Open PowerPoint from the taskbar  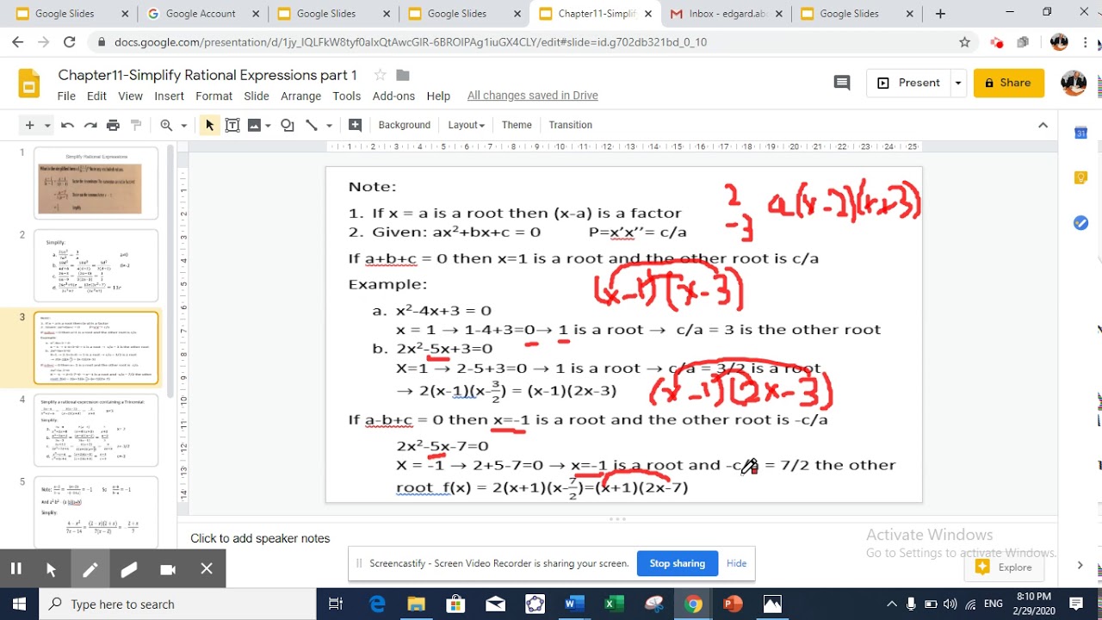click(x=733, y=604)
